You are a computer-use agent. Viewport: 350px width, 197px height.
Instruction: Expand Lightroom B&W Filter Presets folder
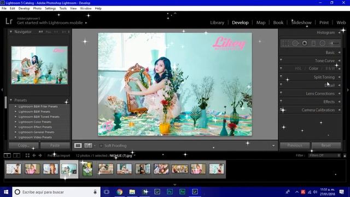click(15, 106)
